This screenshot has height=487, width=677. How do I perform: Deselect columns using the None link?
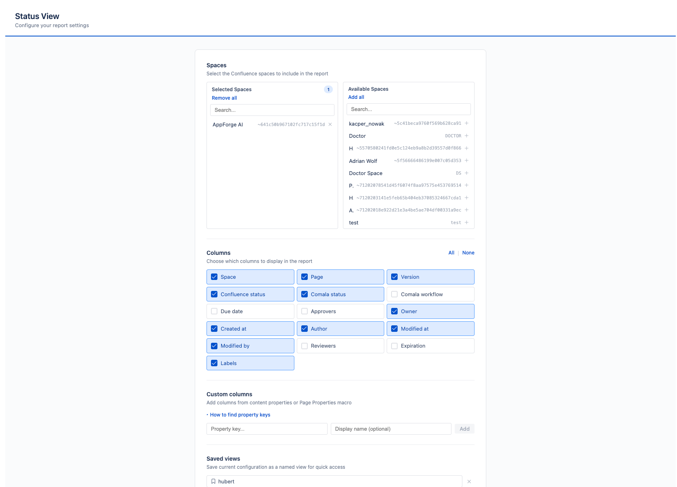click(x=468, y=252)
